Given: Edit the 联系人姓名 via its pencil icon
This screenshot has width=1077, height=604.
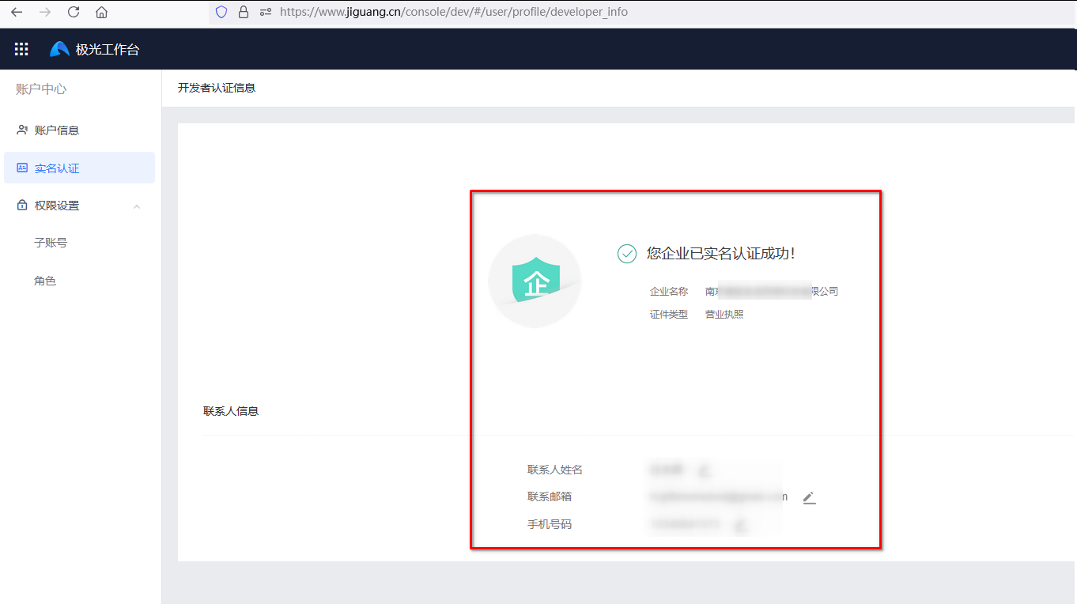Looking at the screenshot, I should [x=704, y=470].
